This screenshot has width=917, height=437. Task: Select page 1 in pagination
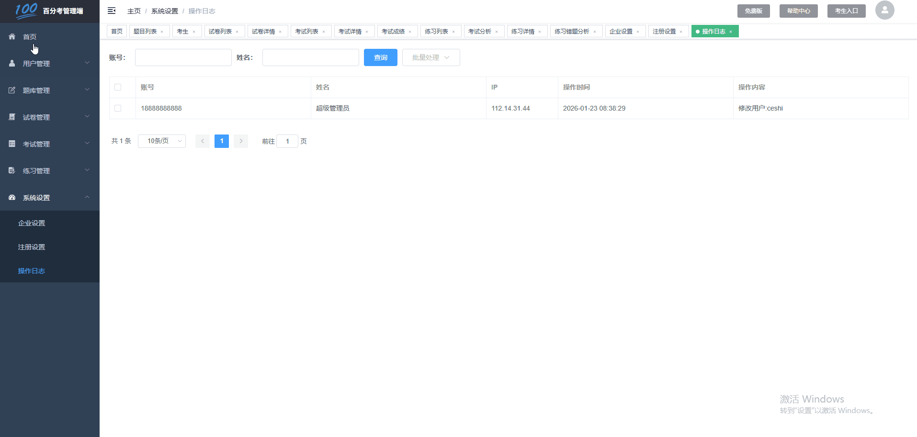(x=221, y=141)
